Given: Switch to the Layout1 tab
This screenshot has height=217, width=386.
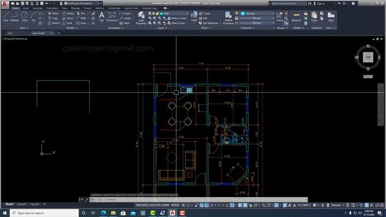Looking at the screenshot, I should pos(22,204).
